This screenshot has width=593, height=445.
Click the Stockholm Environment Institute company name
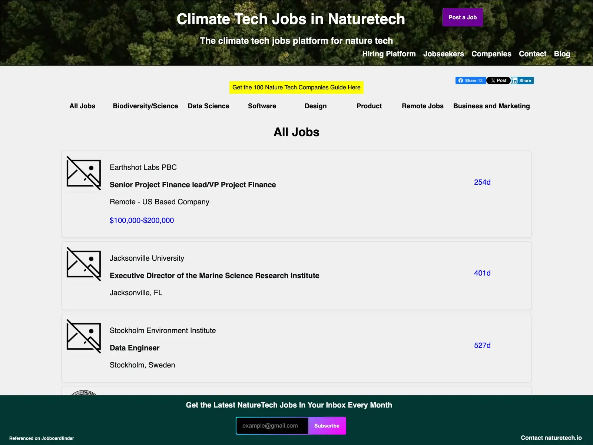click(x=163, y=330)
